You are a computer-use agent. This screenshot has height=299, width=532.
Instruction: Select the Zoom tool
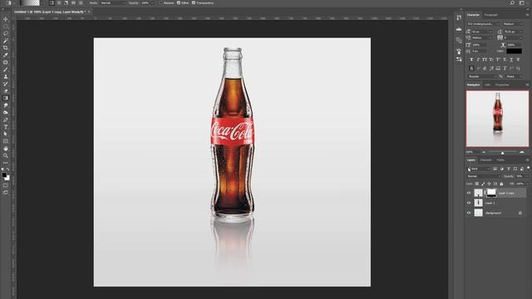click(x=6, y=155)
